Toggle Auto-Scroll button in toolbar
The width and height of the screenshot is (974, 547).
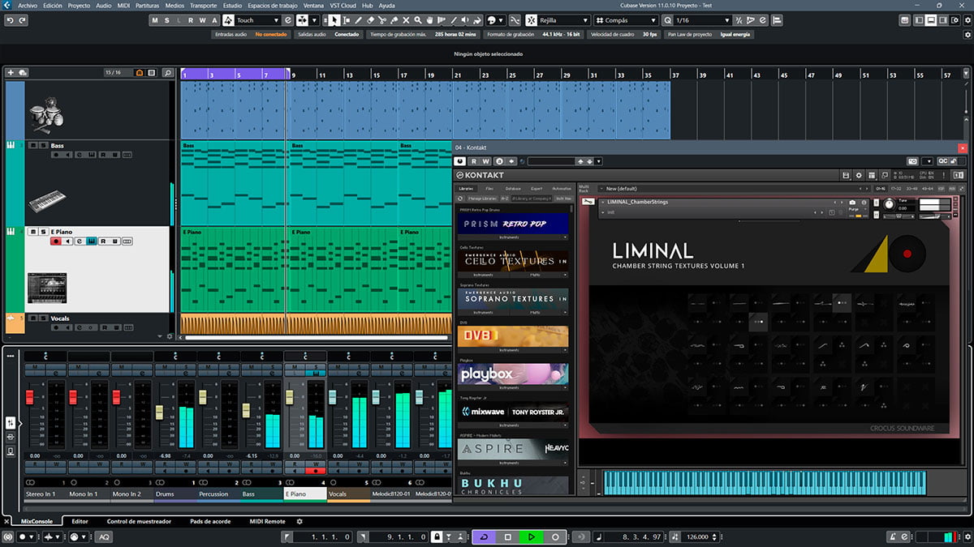click(x=303, y=20)
